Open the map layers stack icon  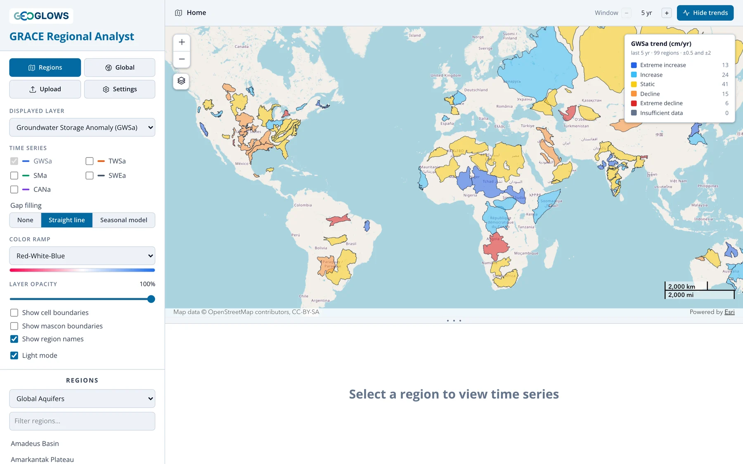point(181,81)
